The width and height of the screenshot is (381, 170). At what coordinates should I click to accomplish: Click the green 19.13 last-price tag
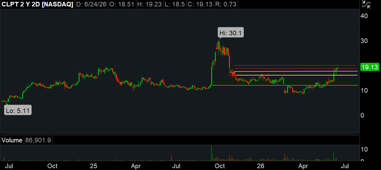370,67
